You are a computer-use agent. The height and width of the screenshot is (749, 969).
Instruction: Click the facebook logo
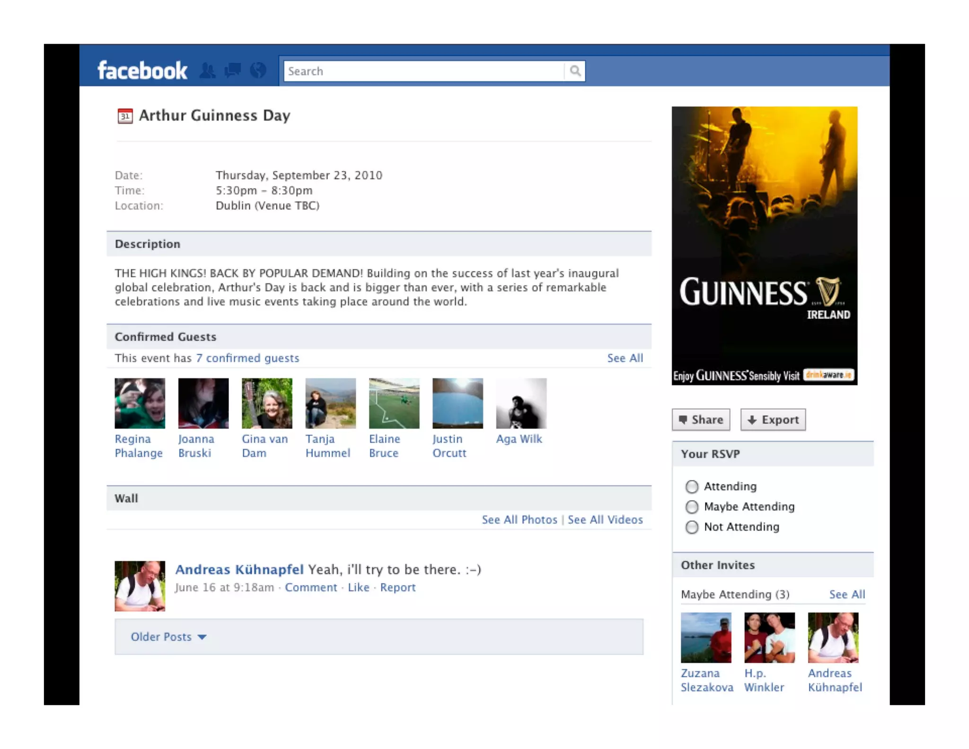[x=142, y=71]
